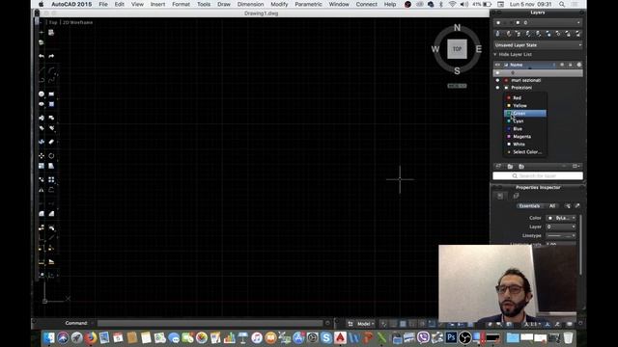Click All in Properties Inspector
618x347 pixels.
pyautogui.click(x=552, y=206)
